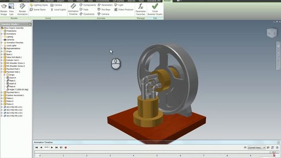Select Local Lights tree item

[10, 46]
